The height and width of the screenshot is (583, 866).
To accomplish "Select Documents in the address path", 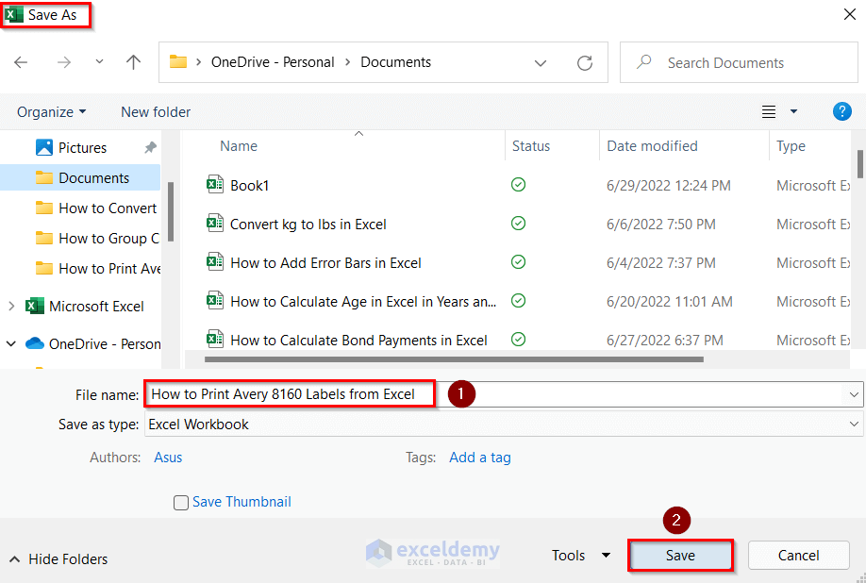I will pos(395,62).
